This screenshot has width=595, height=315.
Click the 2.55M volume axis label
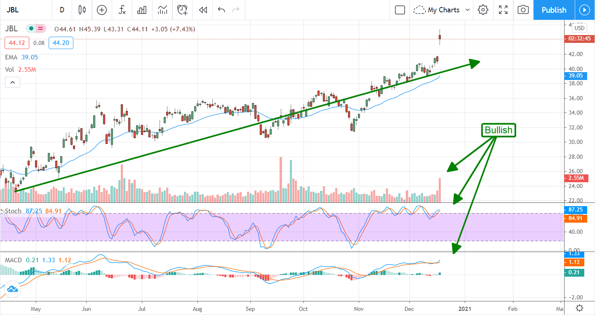576,179
